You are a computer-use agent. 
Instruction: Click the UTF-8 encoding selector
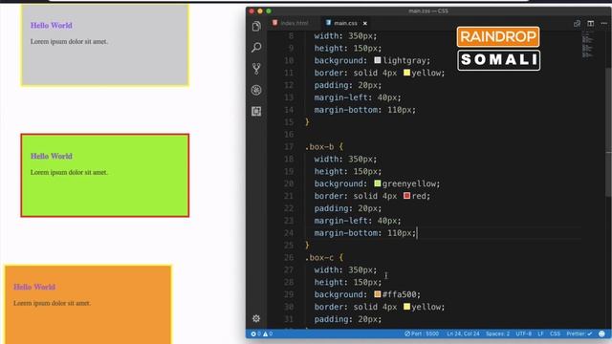[523, 333]
